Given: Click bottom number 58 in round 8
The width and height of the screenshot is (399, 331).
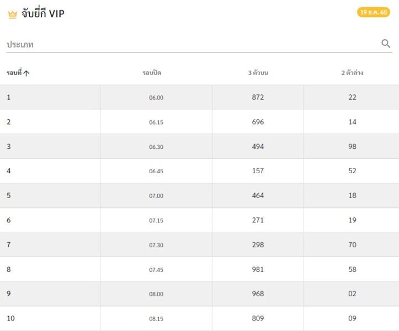Looking at the screenshot, I should [352, 269].
